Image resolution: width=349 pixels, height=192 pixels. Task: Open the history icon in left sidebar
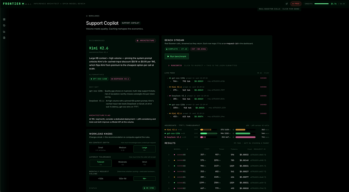coord(4,26)
